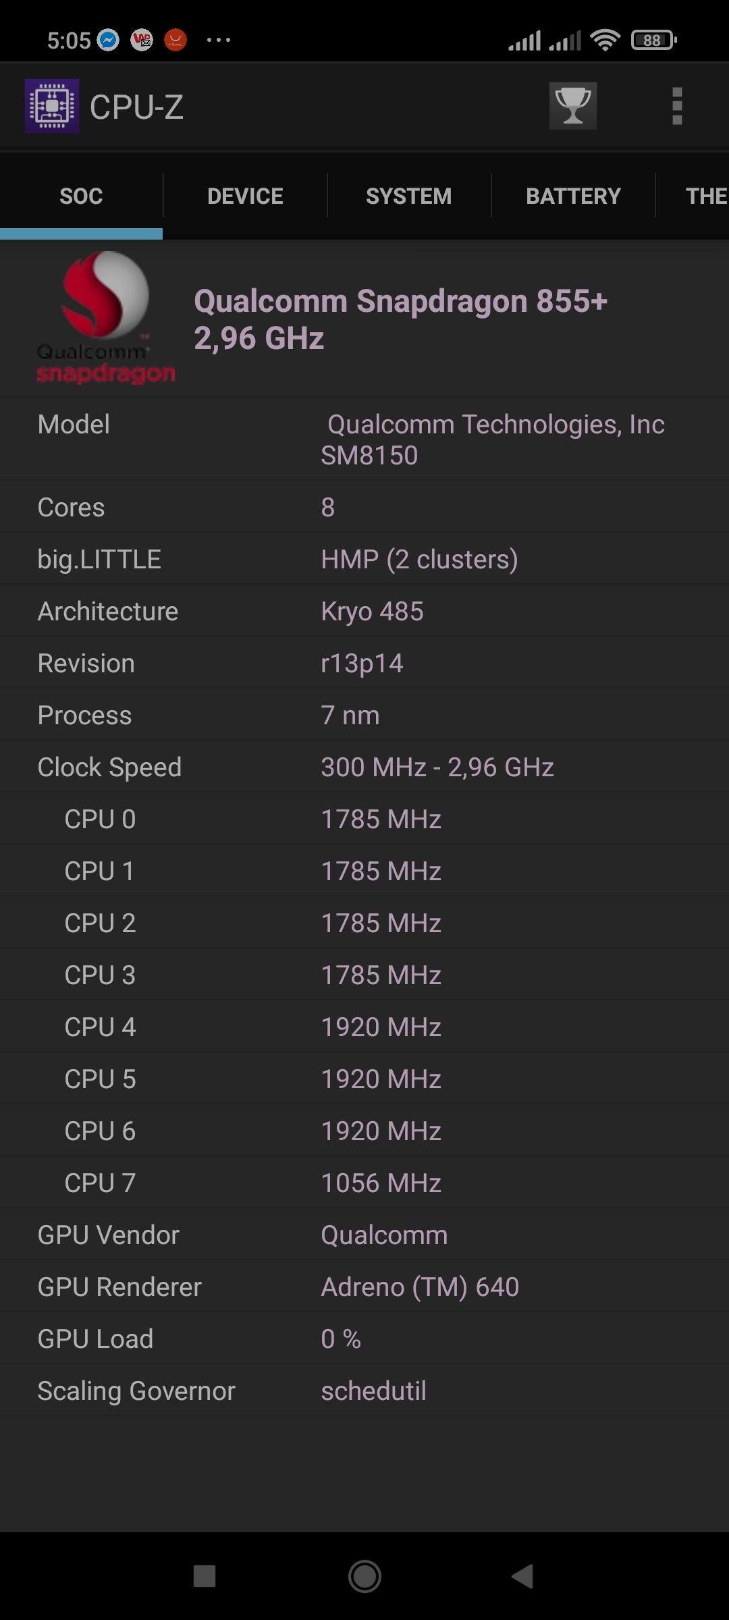Switch to the SYSTEM tab
This screenshot has height=1620, width=729.
coord(408,196)
